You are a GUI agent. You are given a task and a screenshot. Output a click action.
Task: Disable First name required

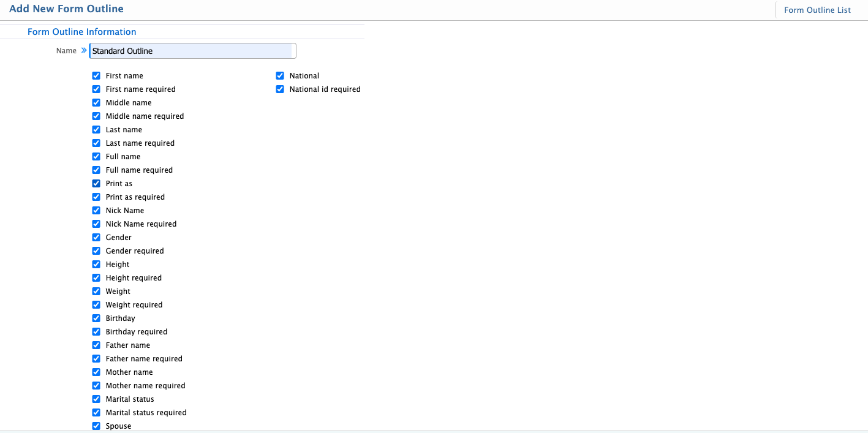click(96, 89)
